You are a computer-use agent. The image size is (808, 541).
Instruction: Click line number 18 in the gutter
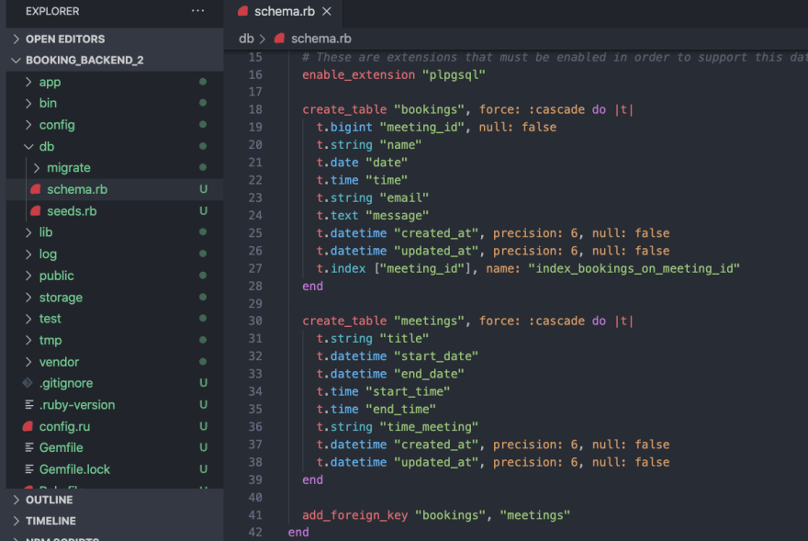point(255,109)
